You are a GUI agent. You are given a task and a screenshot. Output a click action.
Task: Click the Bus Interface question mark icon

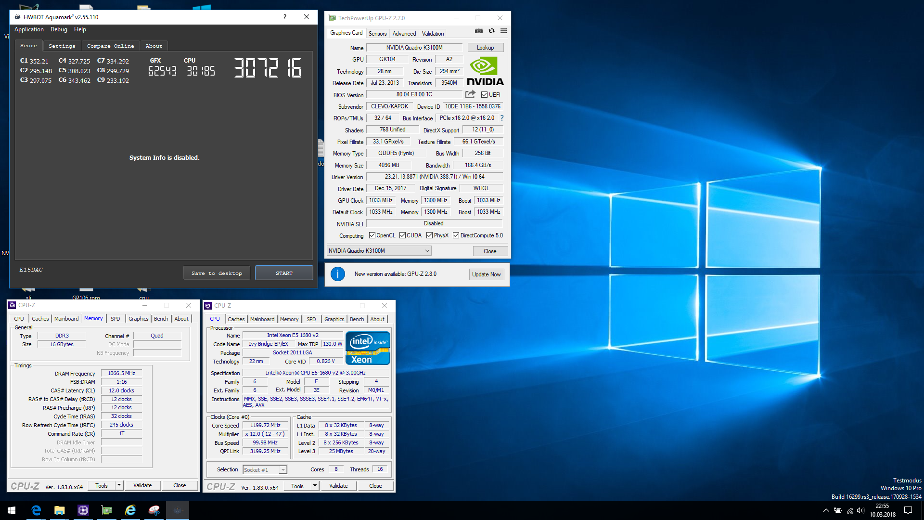[x=502, y=118]
